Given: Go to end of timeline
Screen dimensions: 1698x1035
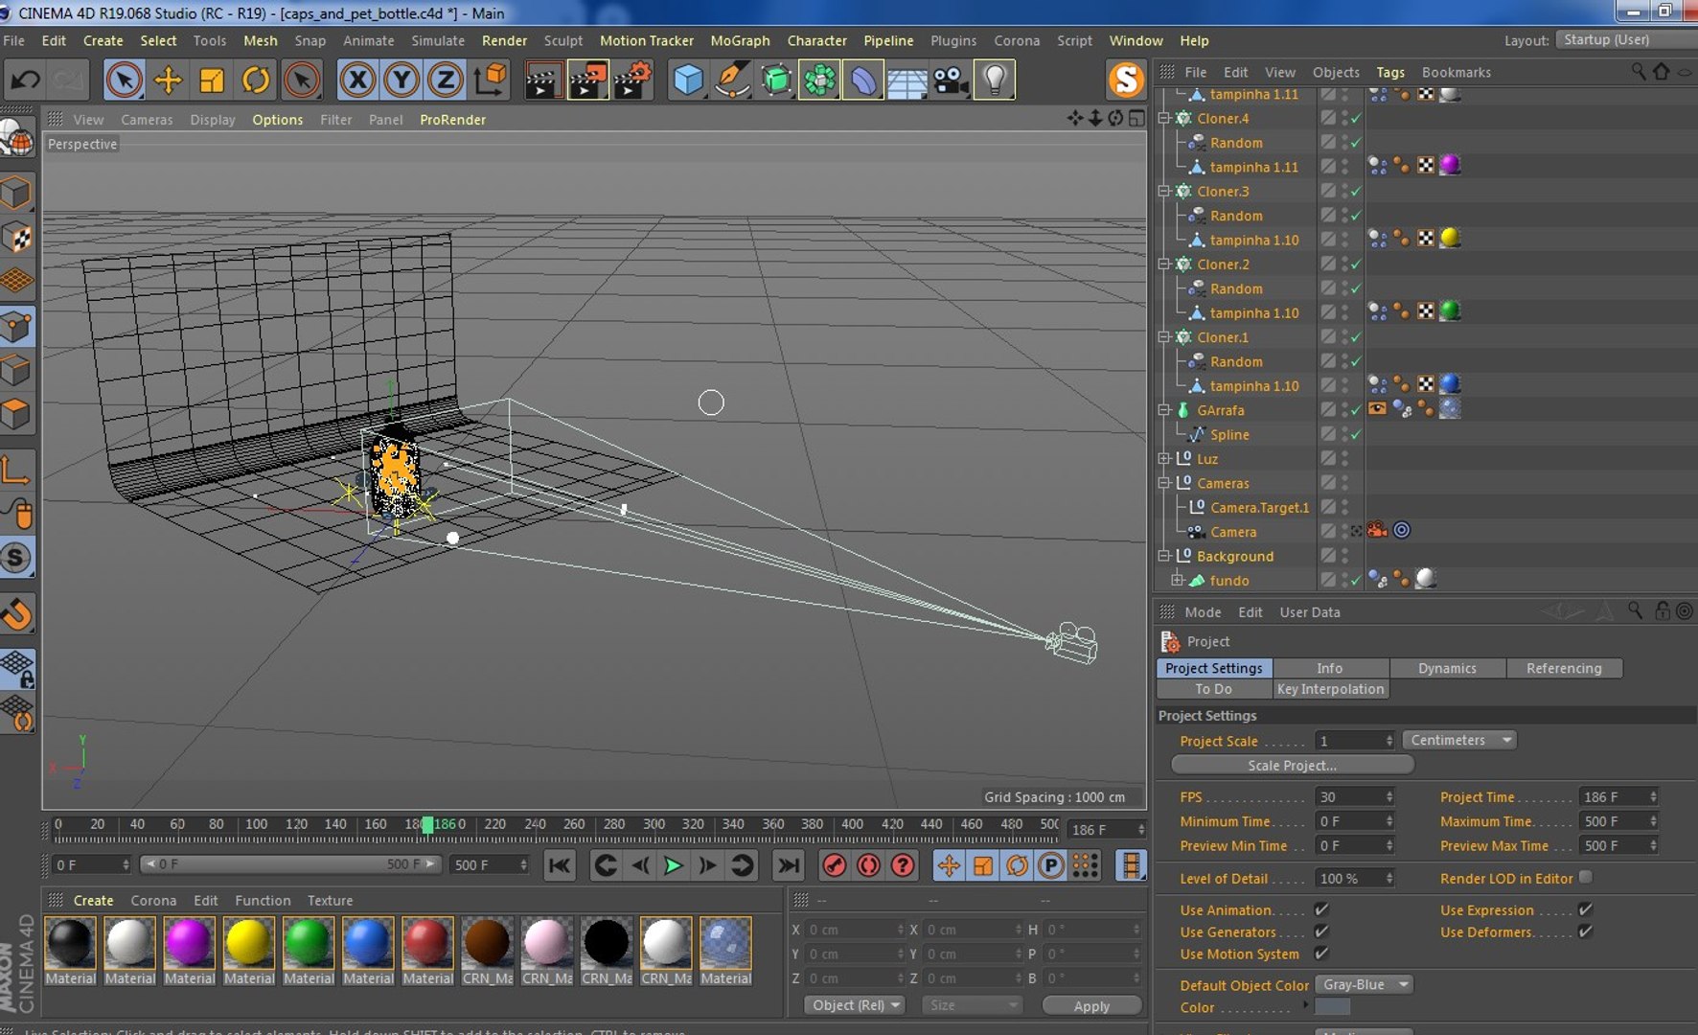Looking at the screenshot, I should point(788,865).
